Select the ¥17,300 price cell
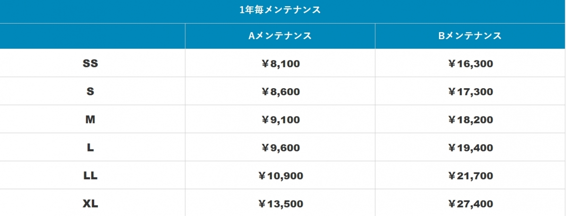Screen dimensions: 567x216 [x=470, y=92]
